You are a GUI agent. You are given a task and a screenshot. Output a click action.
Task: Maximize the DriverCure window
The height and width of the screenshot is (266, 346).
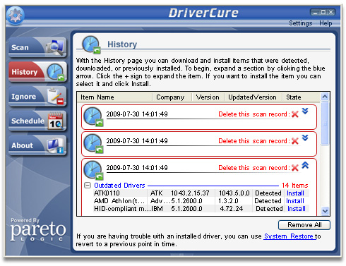pyautogui.click(x=323, y=12)
